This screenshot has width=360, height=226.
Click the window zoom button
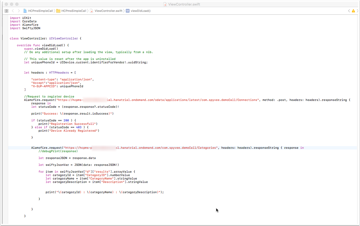17,4
